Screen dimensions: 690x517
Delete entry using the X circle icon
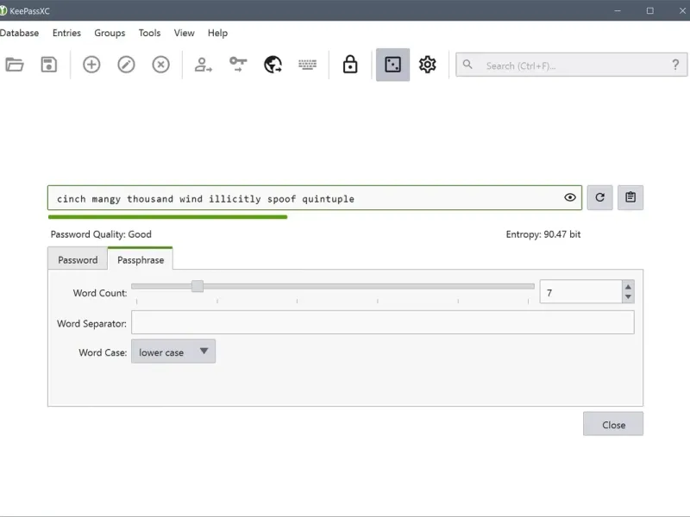click(161, 65)
